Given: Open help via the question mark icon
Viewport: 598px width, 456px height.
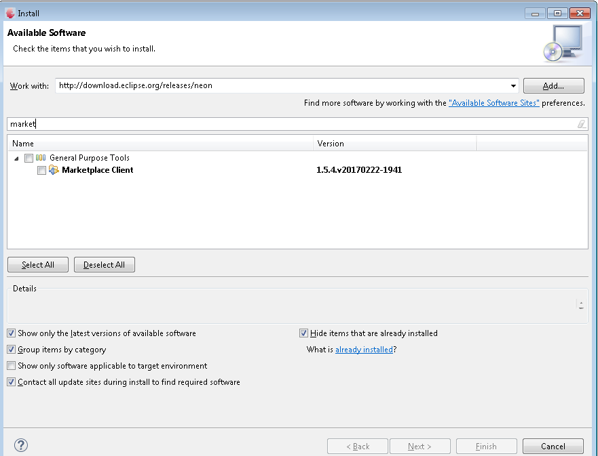Looking at the screenshot, I should click(20, 445).
